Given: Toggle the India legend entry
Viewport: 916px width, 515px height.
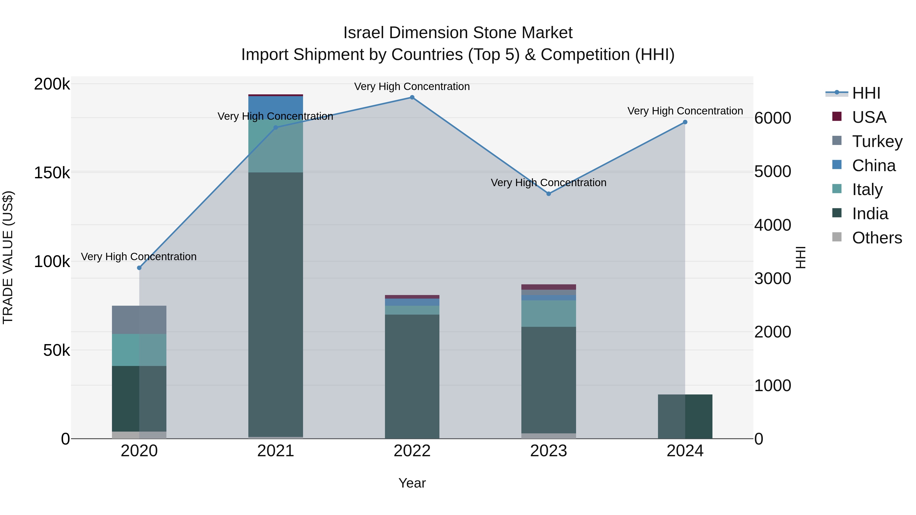Looking at the screenshot, I should (x=860, y=214).
